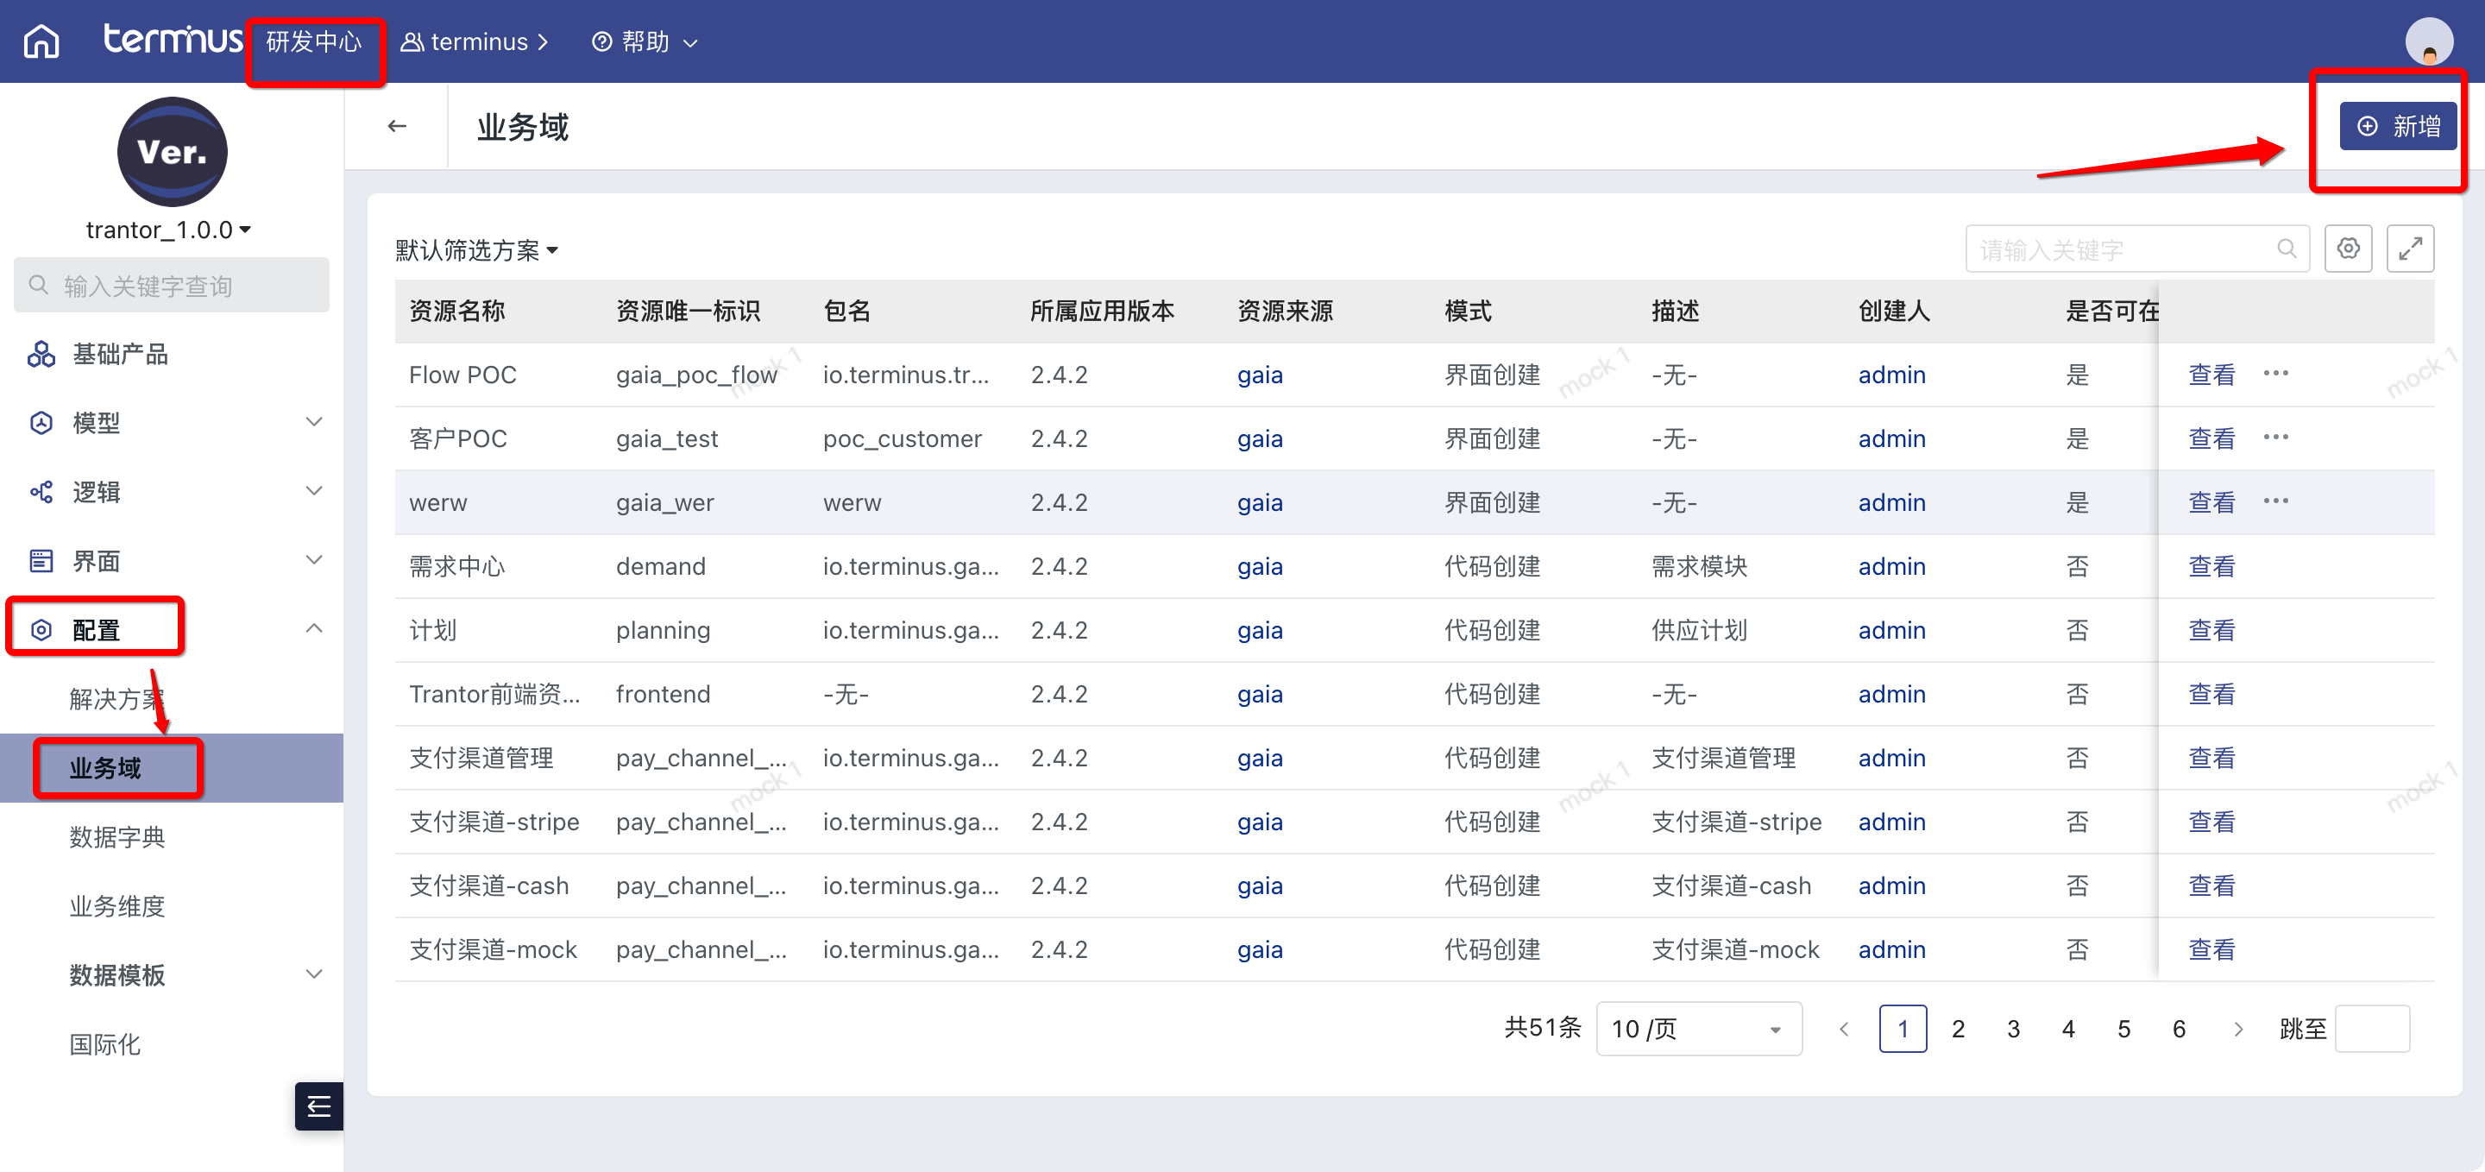Click the fullscreen expand table icon
2485x1172 pixels.
pos(2409,249)
